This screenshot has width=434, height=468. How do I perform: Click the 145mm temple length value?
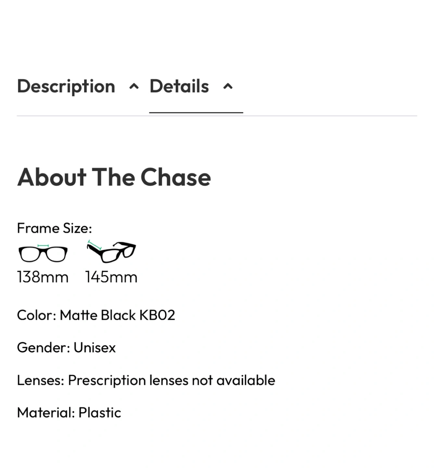click(x=111, y=277)
